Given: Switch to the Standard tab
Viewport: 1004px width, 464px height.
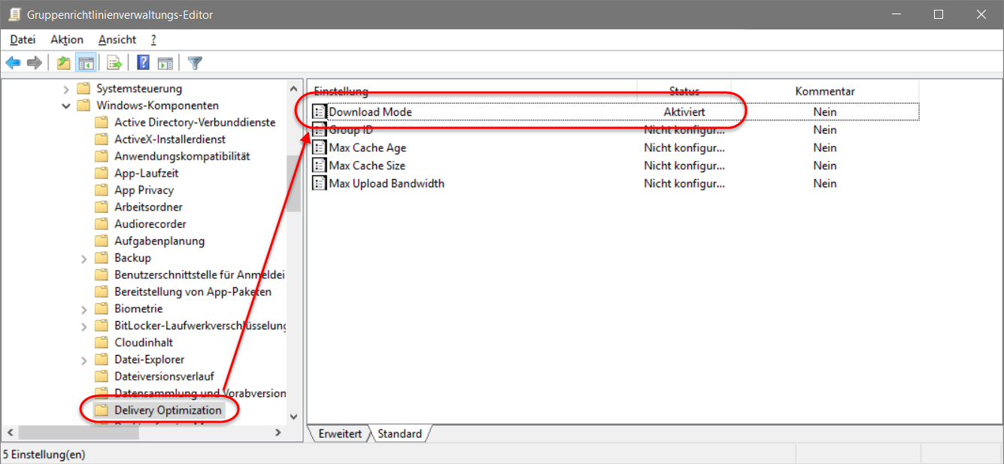Looking at the screenshot, I should tap(399, 433).
